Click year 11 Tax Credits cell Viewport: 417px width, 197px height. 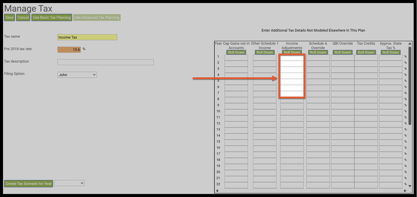tap(366, 118)
